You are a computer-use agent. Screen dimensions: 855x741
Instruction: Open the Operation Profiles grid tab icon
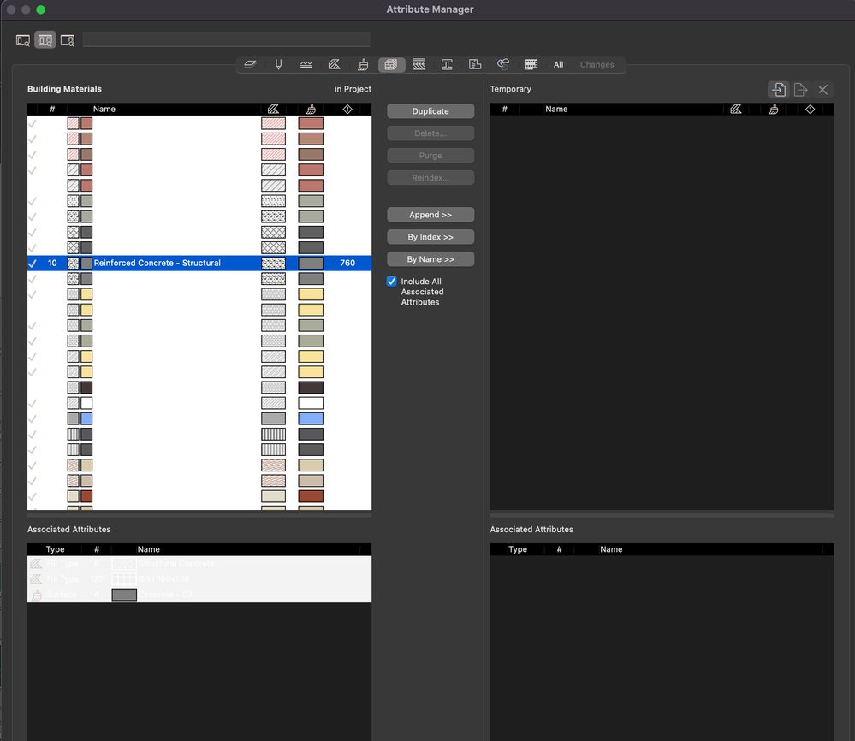coord(531,64)
